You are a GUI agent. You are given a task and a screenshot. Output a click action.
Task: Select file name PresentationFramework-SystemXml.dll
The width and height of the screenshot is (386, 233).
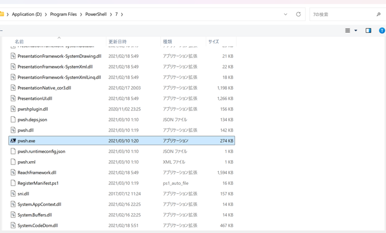(x=55, y=67)
